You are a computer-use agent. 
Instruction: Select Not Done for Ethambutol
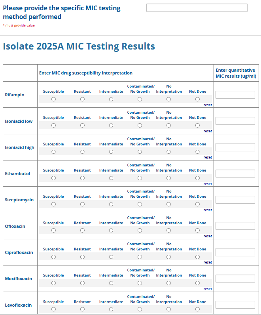point(197,178)
